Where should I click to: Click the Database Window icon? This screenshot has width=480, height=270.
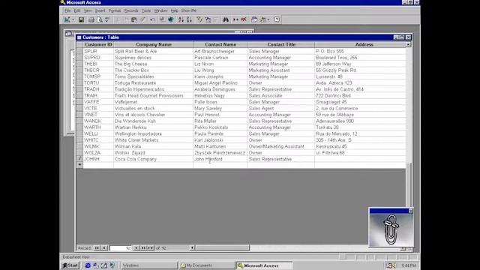pos(254,19)
